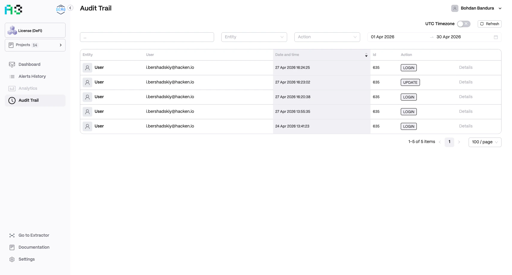The height and width of the screenshot is (275, 512).
Task: Click the user avatar in the 16:24:25 row
Action: 87,68
